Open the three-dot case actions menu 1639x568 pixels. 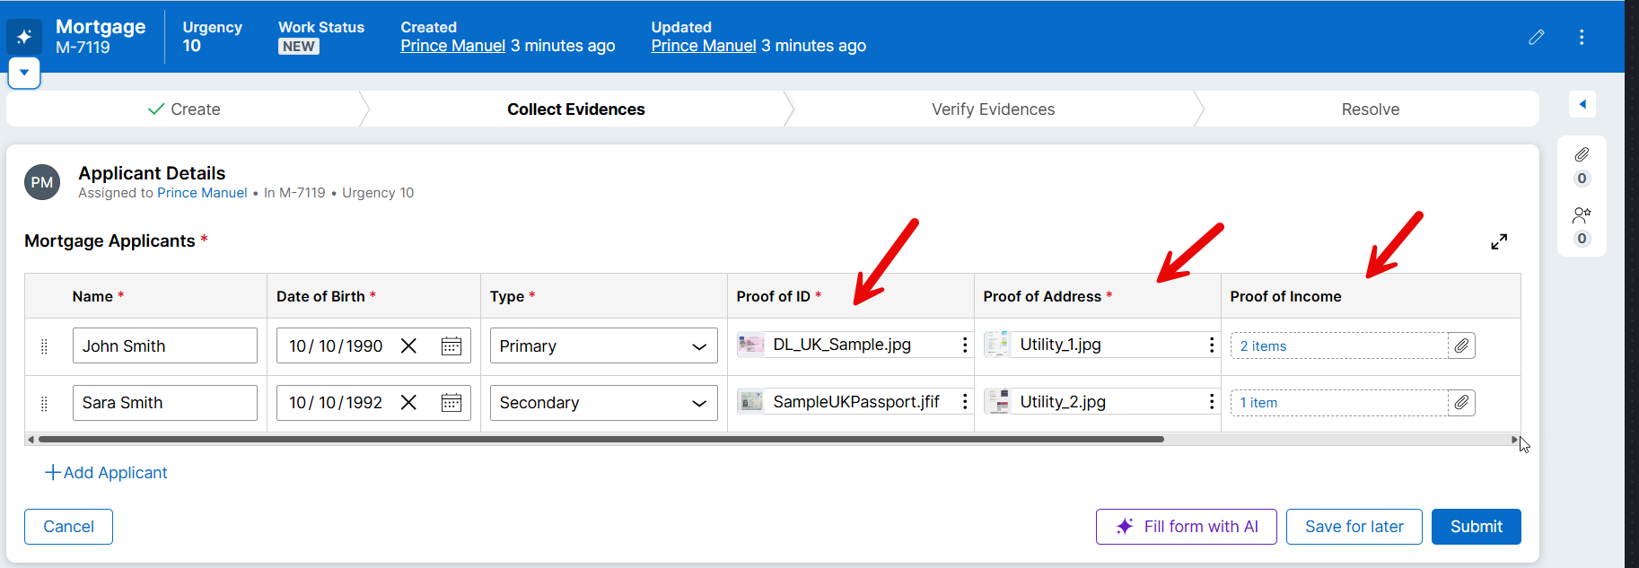(1581, 37)
